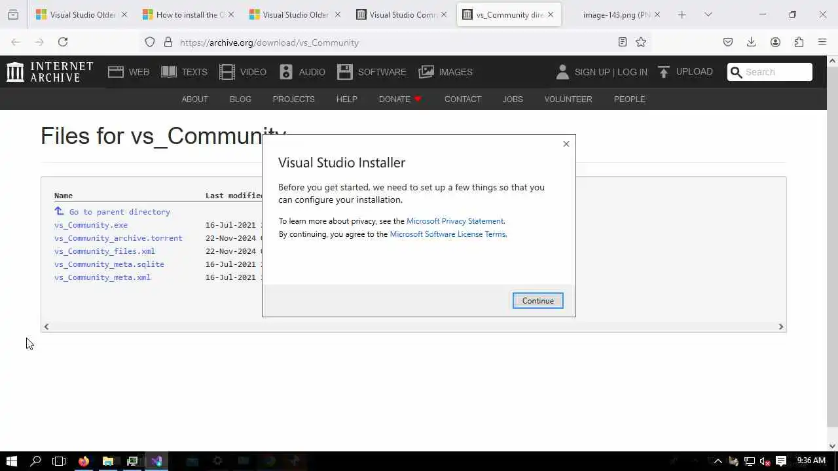
Task: Open the HELP menu item
Action: (x=346, y=99)
